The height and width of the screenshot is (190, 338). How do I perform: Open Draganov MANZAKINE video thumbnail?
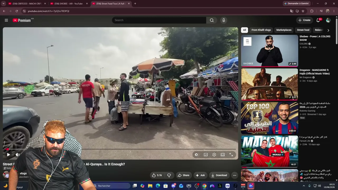pyautogui.click(x=270, y=84)
